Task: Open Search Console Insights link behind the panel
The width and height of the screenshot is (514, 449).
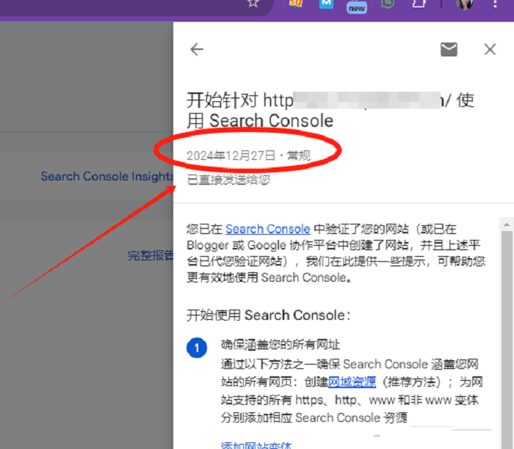Action: click(x=107, y=176)
